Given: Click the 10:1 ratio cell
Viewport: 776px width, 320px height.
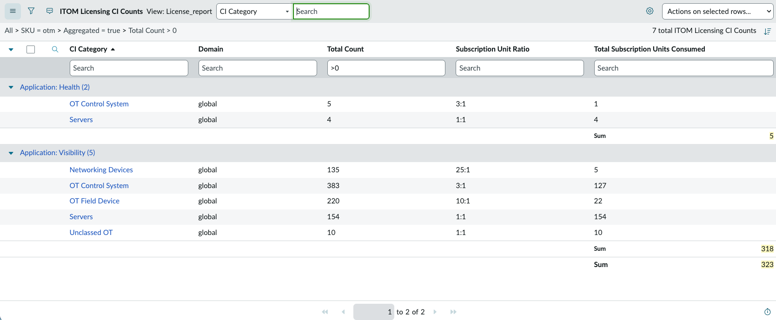Looking at the screenshot, I should (x=463, y=201).
